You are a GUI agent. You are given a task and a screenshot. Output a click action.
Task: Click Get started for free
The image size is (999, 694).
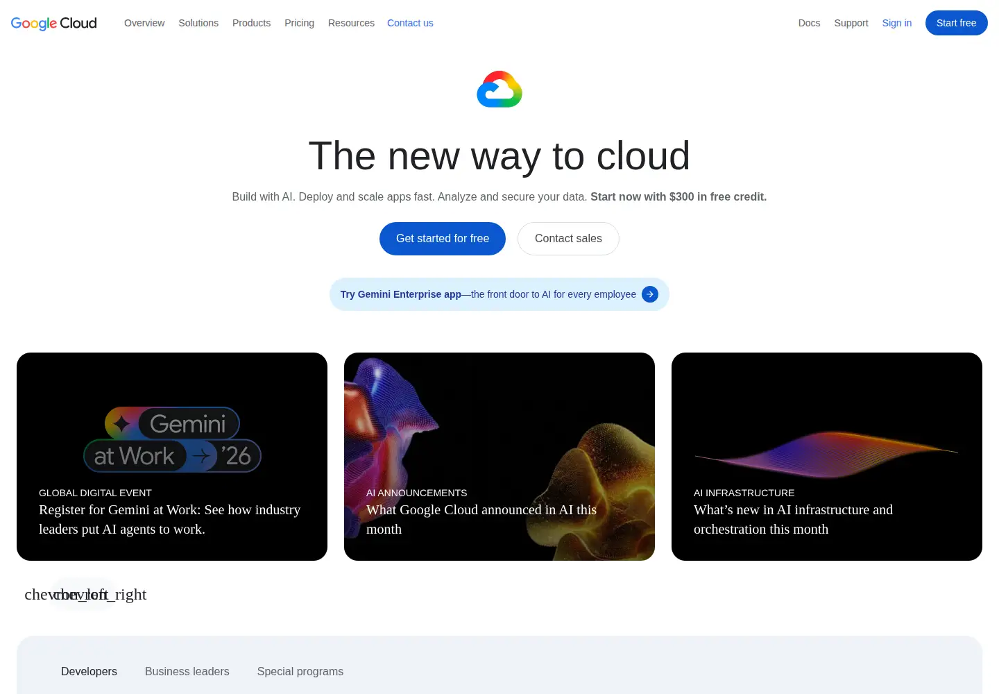coord(443,239)
